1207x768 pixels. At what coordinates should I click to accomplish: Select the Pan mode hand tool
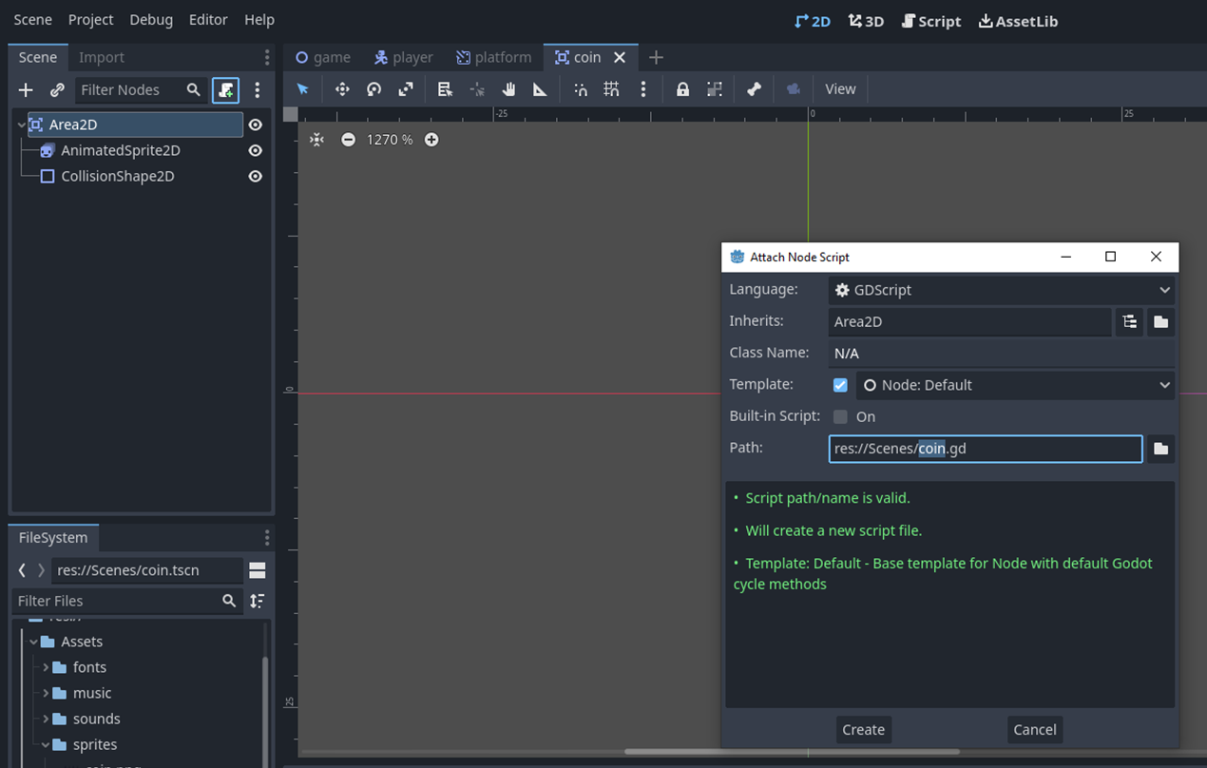pos(508,88)
